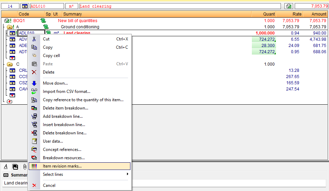Viewport: 329px width, 191px height.
Task: Select Breakdown resources... entry
Action: click(x=80, y=158)
